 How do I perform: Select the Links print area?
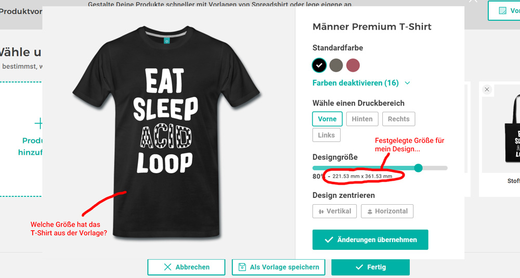tap(326, 135)
